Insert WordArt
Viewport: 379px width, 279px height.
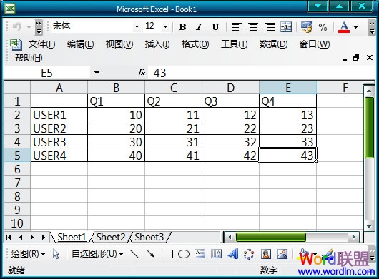click(233, 254)
